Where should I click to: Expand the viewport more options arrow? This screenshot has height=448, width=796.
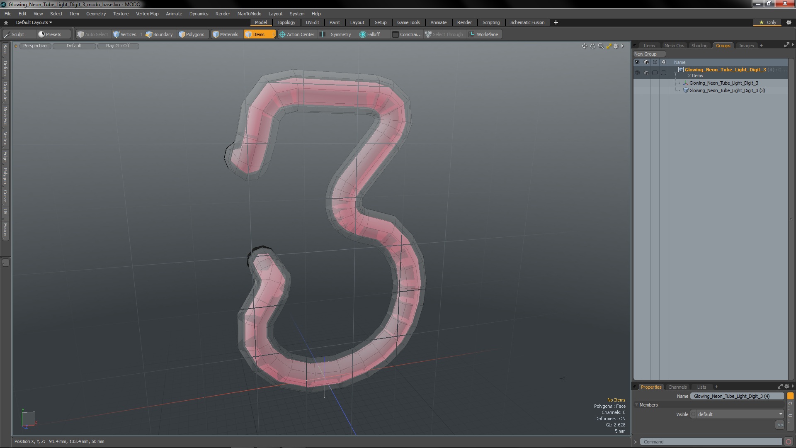[623, 46]
